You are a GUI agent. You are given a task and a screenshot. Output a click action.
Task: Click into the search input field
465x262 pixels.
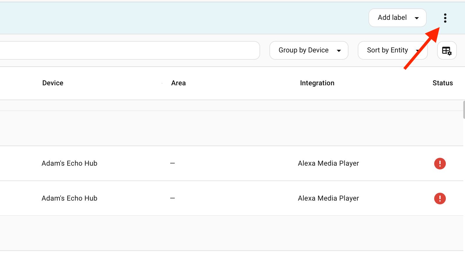click(x=129, y=50)
